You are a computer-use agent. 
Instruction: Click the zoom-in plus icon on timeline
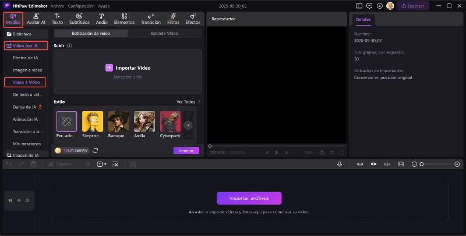click(x=457, y=165)
